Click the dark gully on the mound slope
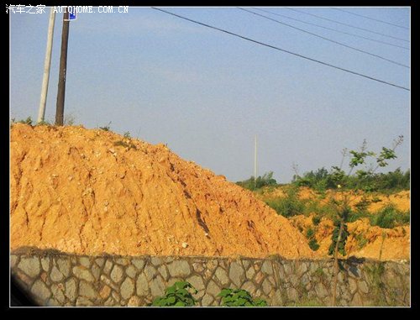 point(202,220)
